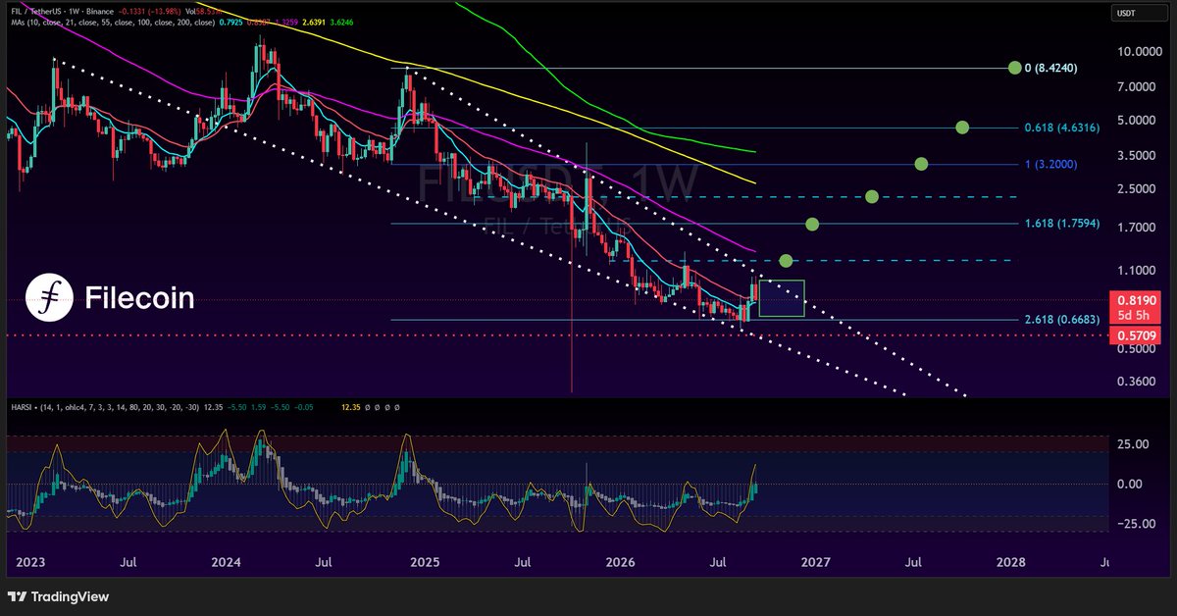Click the 2027 label on time axis
Viewport: 1177px width, 616px height.
click(x=816, y=563)
